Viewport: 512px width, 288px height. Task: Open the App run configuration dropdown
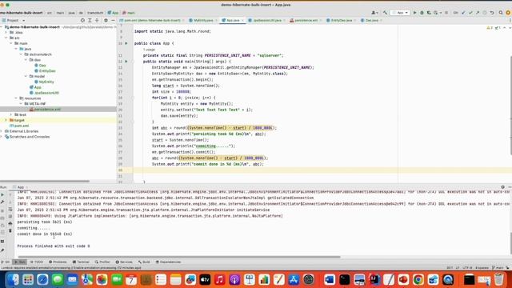click(400, 13)
